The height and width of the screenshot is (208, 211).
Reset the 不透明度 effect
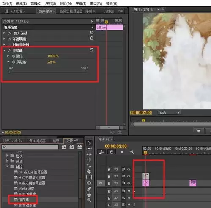point(91,38)
